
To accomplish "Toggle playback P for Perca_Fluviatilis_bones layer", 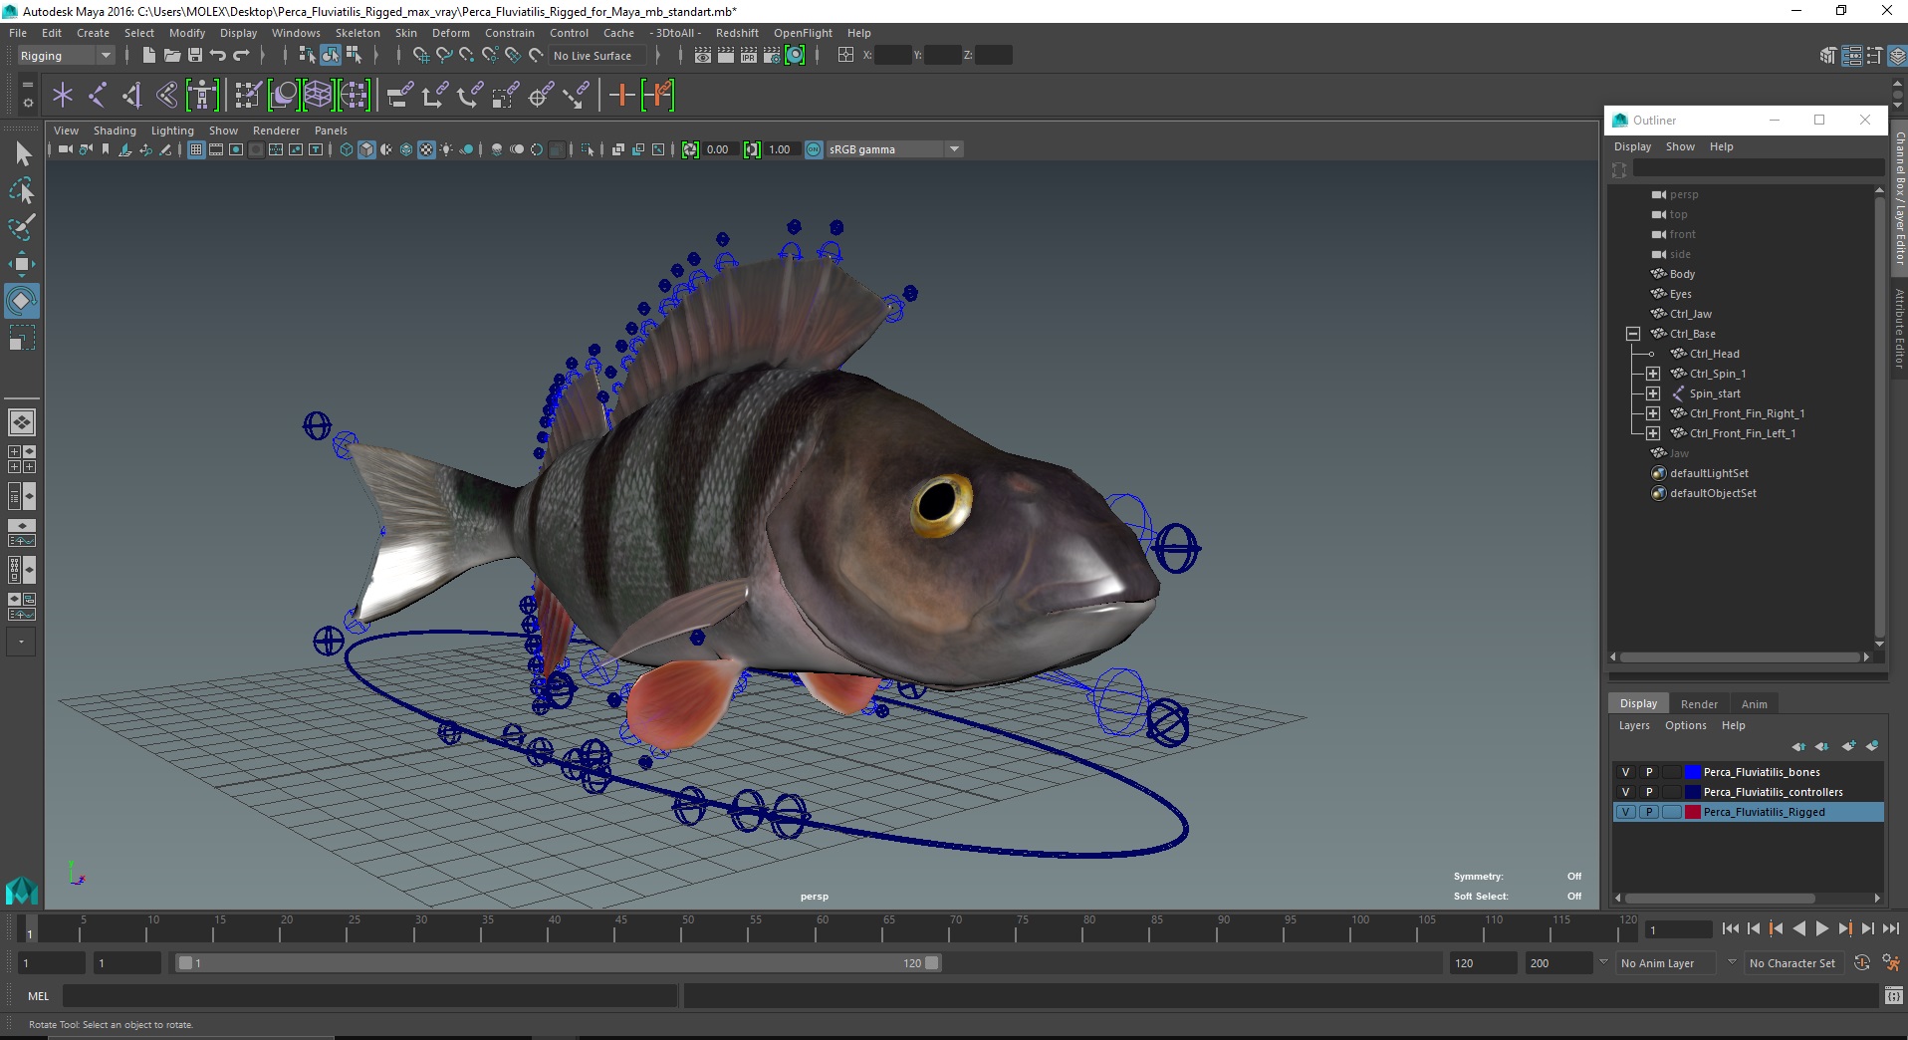I will coord(1649,772).
